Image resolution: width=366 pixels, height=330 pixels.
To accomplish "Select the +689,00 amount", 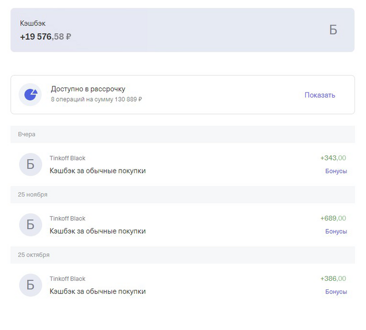I will [333, 218].
